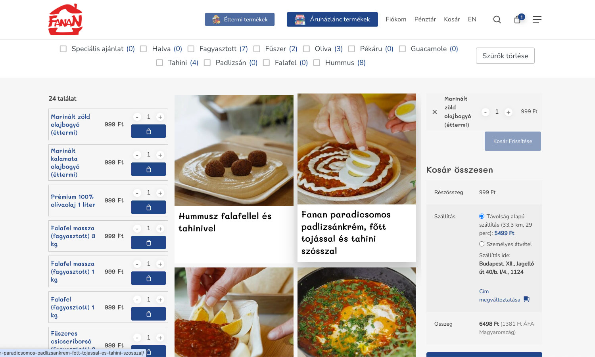Add Marinált zöld olajbogyó to cart
This screenshot has width=595, height=357.
tap(148, 132)
